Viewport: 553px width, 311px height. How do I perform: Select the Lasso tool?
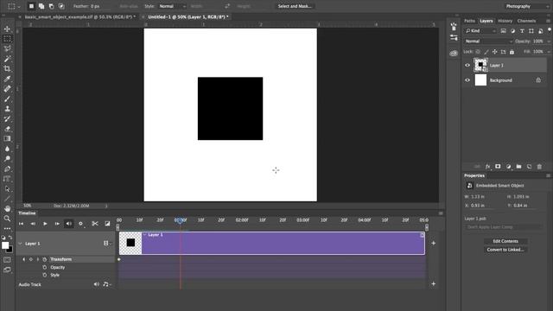coord(7,48)
